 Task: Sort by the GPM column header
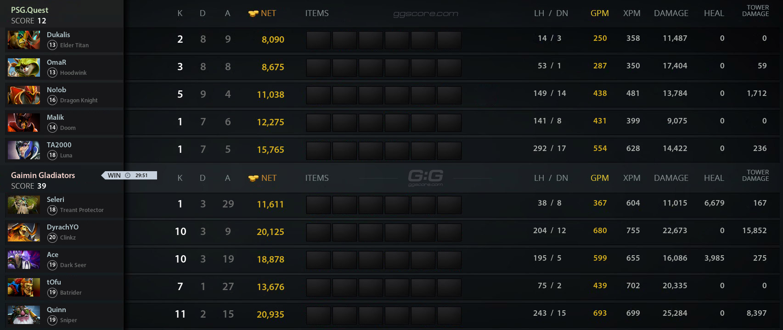point(600,13)
